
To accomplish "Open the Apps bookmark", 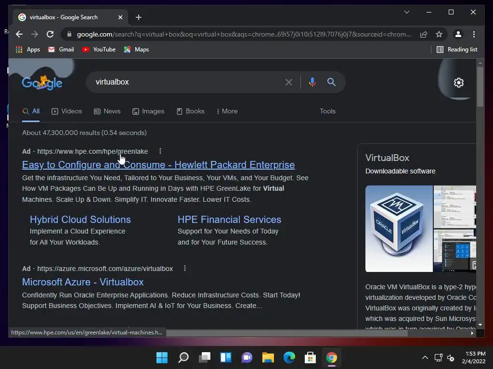I will [27, 49].
